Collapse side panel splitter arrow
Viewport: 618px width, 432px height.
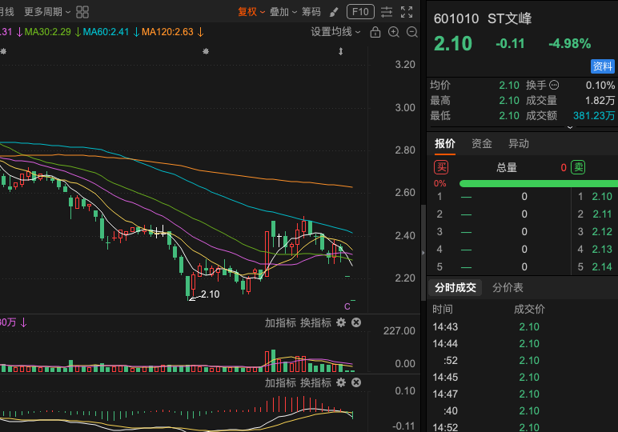423,253
